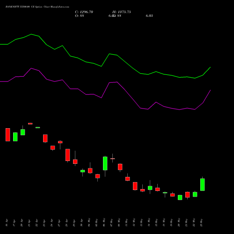This screenshot has width=234, height=234.
Task: Click the '20 May' date axis label
Action: click(x=179, y=222)
